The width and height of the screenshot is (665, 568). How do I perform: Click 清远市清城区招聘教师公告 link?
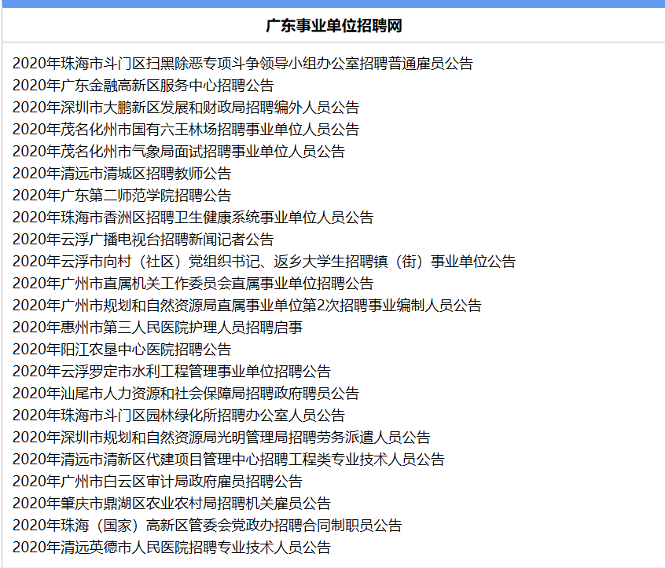pyautogui.click(x=122, y=174)
